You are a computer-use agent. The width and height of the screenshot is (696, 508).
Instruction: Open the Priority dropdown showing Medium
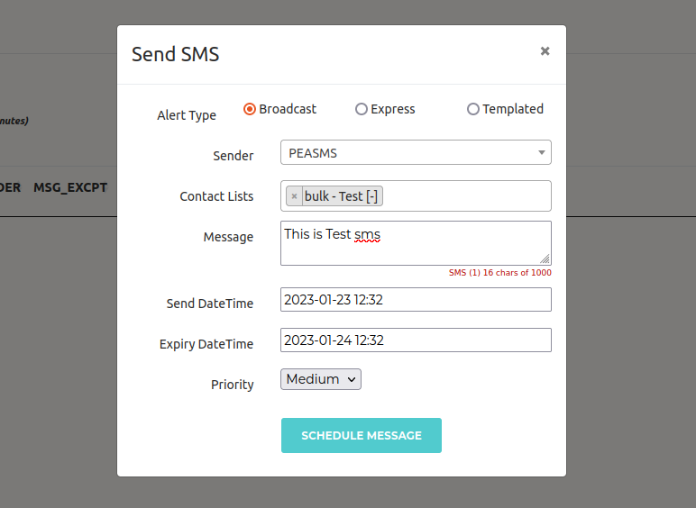(x=321, y=379)
